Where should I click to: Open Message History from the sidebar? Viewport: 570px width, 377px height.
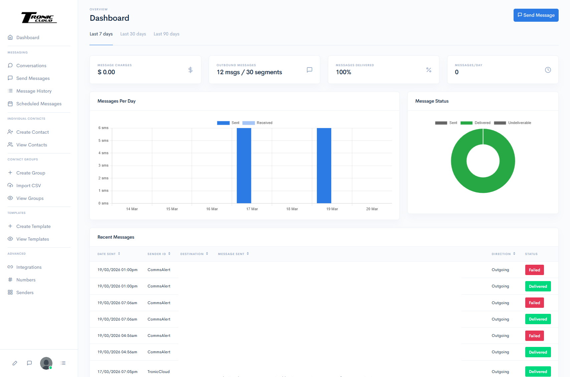[34, 91]
